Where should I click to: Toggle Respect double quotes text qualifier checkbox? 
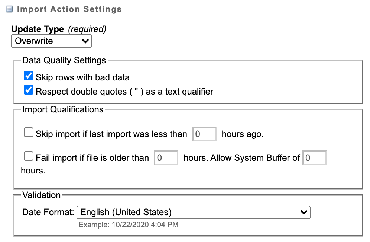29,90
